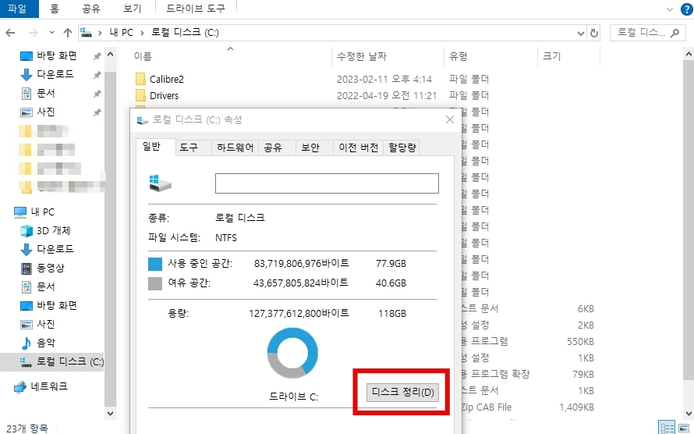
Task: Expand the address bar history dropdown
Action: point(581,34)
